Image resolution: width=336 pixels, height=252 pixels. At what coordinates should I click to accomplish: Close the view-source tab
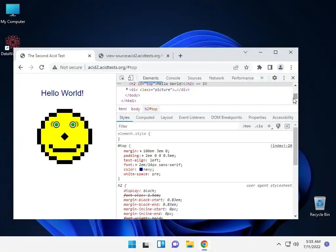point(168,56)
